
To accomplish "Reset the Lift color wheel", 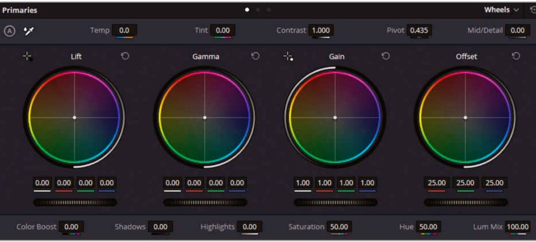I will [125, 56].
